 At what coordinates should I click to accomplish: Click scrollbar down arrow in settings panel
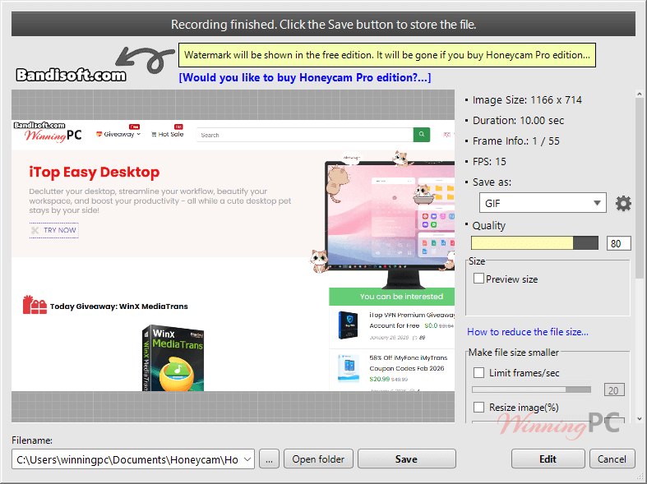pos(639,418)
